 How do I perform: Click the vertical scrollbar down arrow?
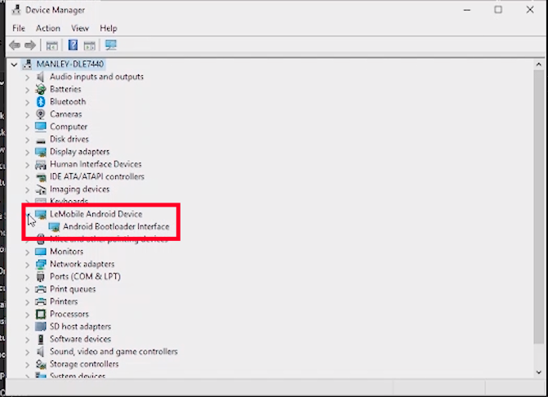point(541,371)
